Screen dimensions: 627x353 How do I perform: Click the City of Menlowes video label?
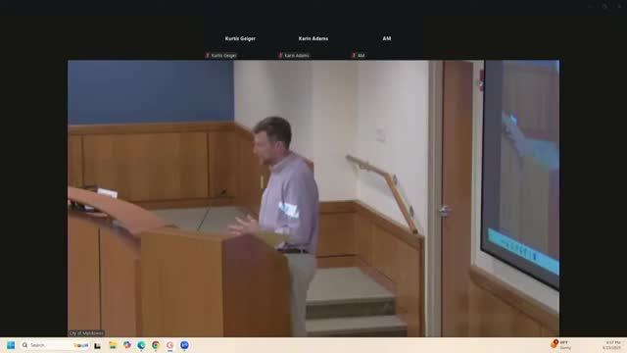[86, 333]
